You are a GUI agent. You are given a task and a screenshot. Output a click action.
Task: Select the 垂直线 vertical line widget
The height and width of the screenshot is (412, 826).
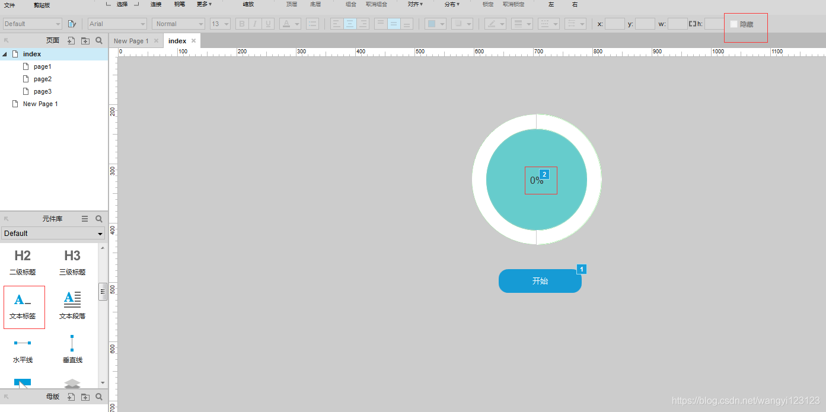click(x=72, y=350)
